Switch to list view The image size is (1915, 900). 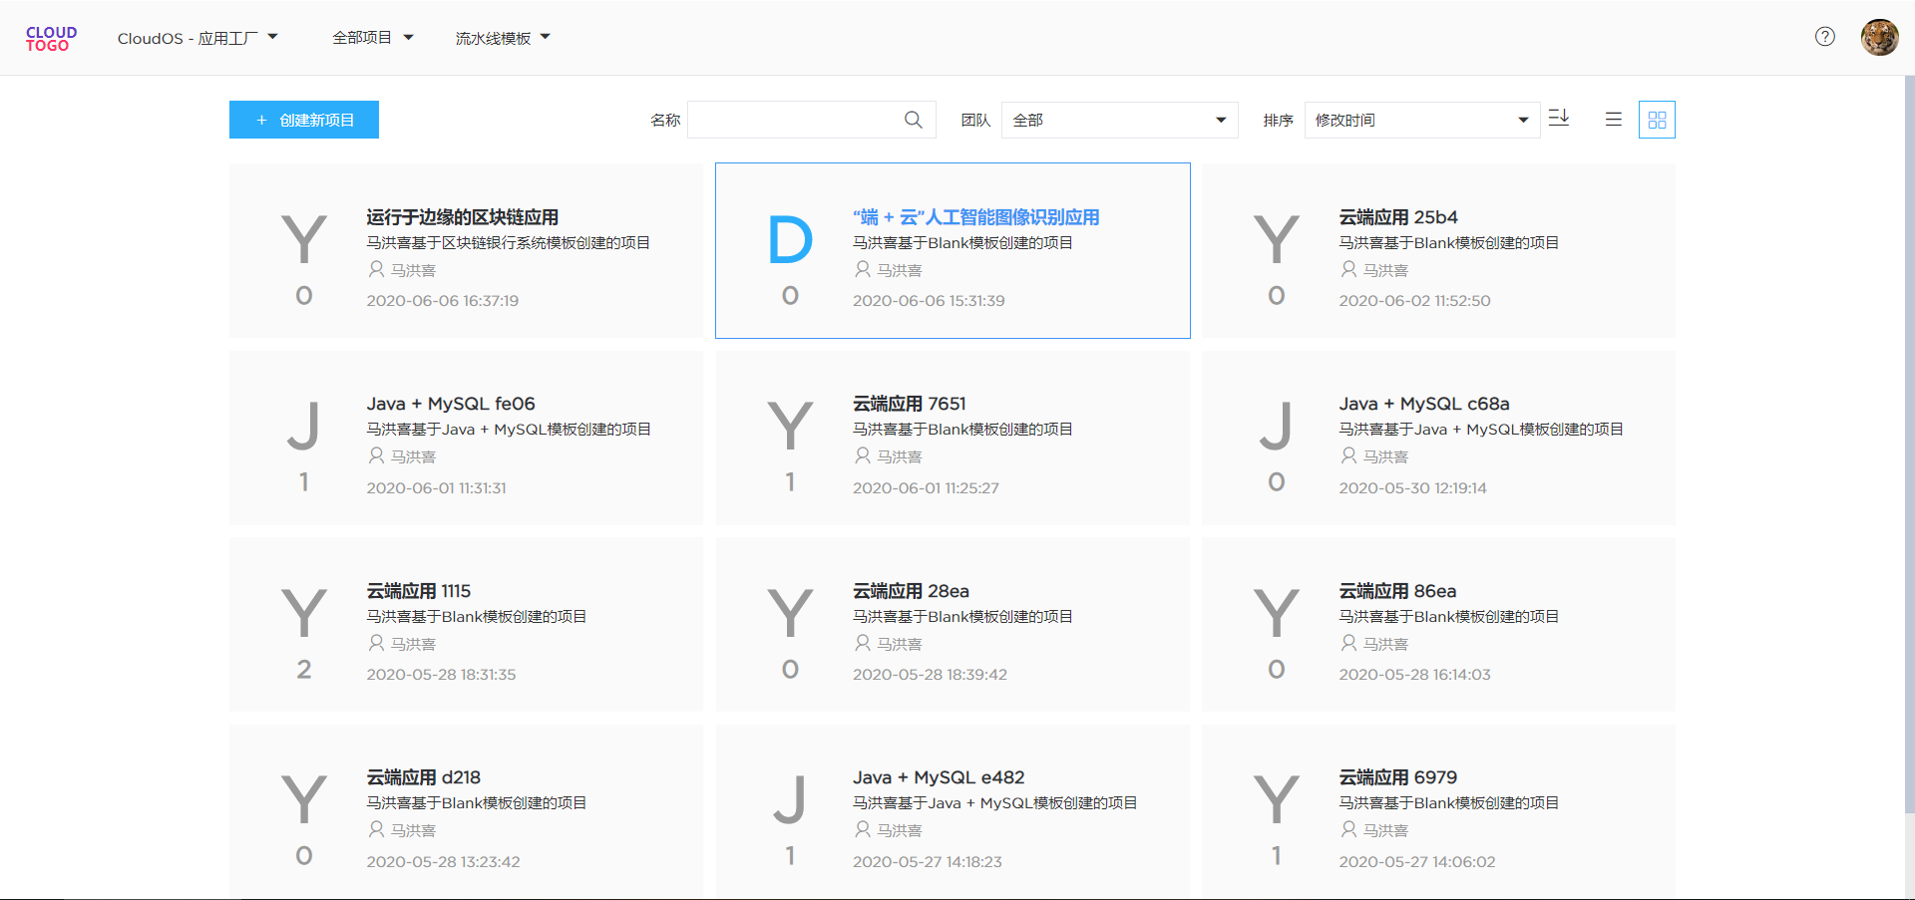1613,120
